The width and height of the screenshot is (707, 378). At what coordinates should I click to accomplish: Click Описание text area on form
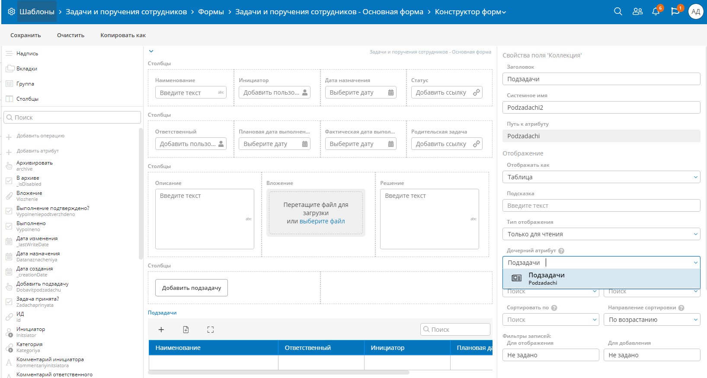click(205, 219)
